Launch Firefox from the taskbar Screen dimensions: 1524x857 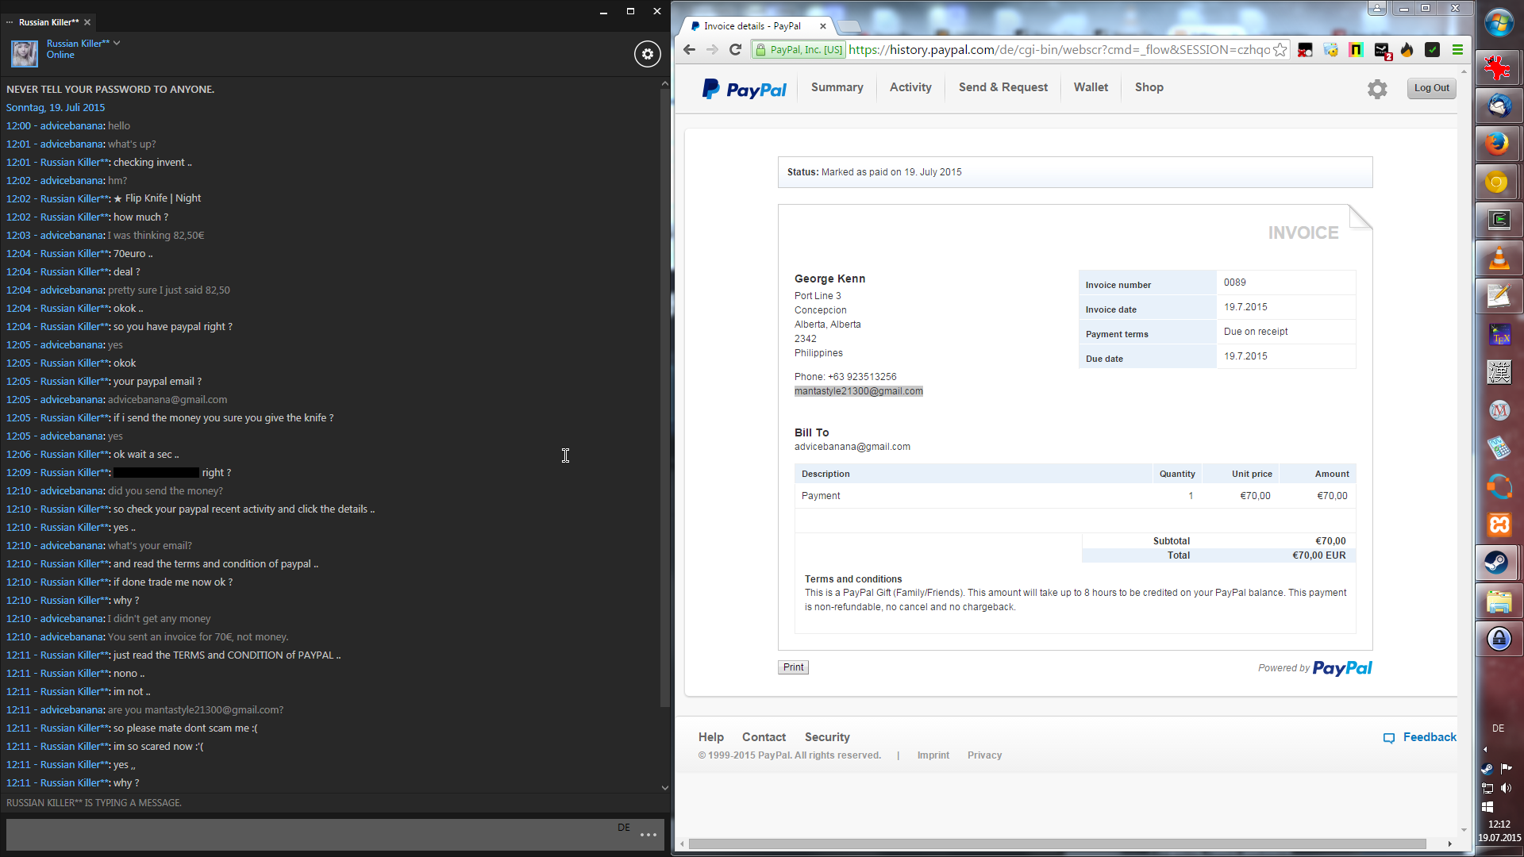click(1498, 144)
